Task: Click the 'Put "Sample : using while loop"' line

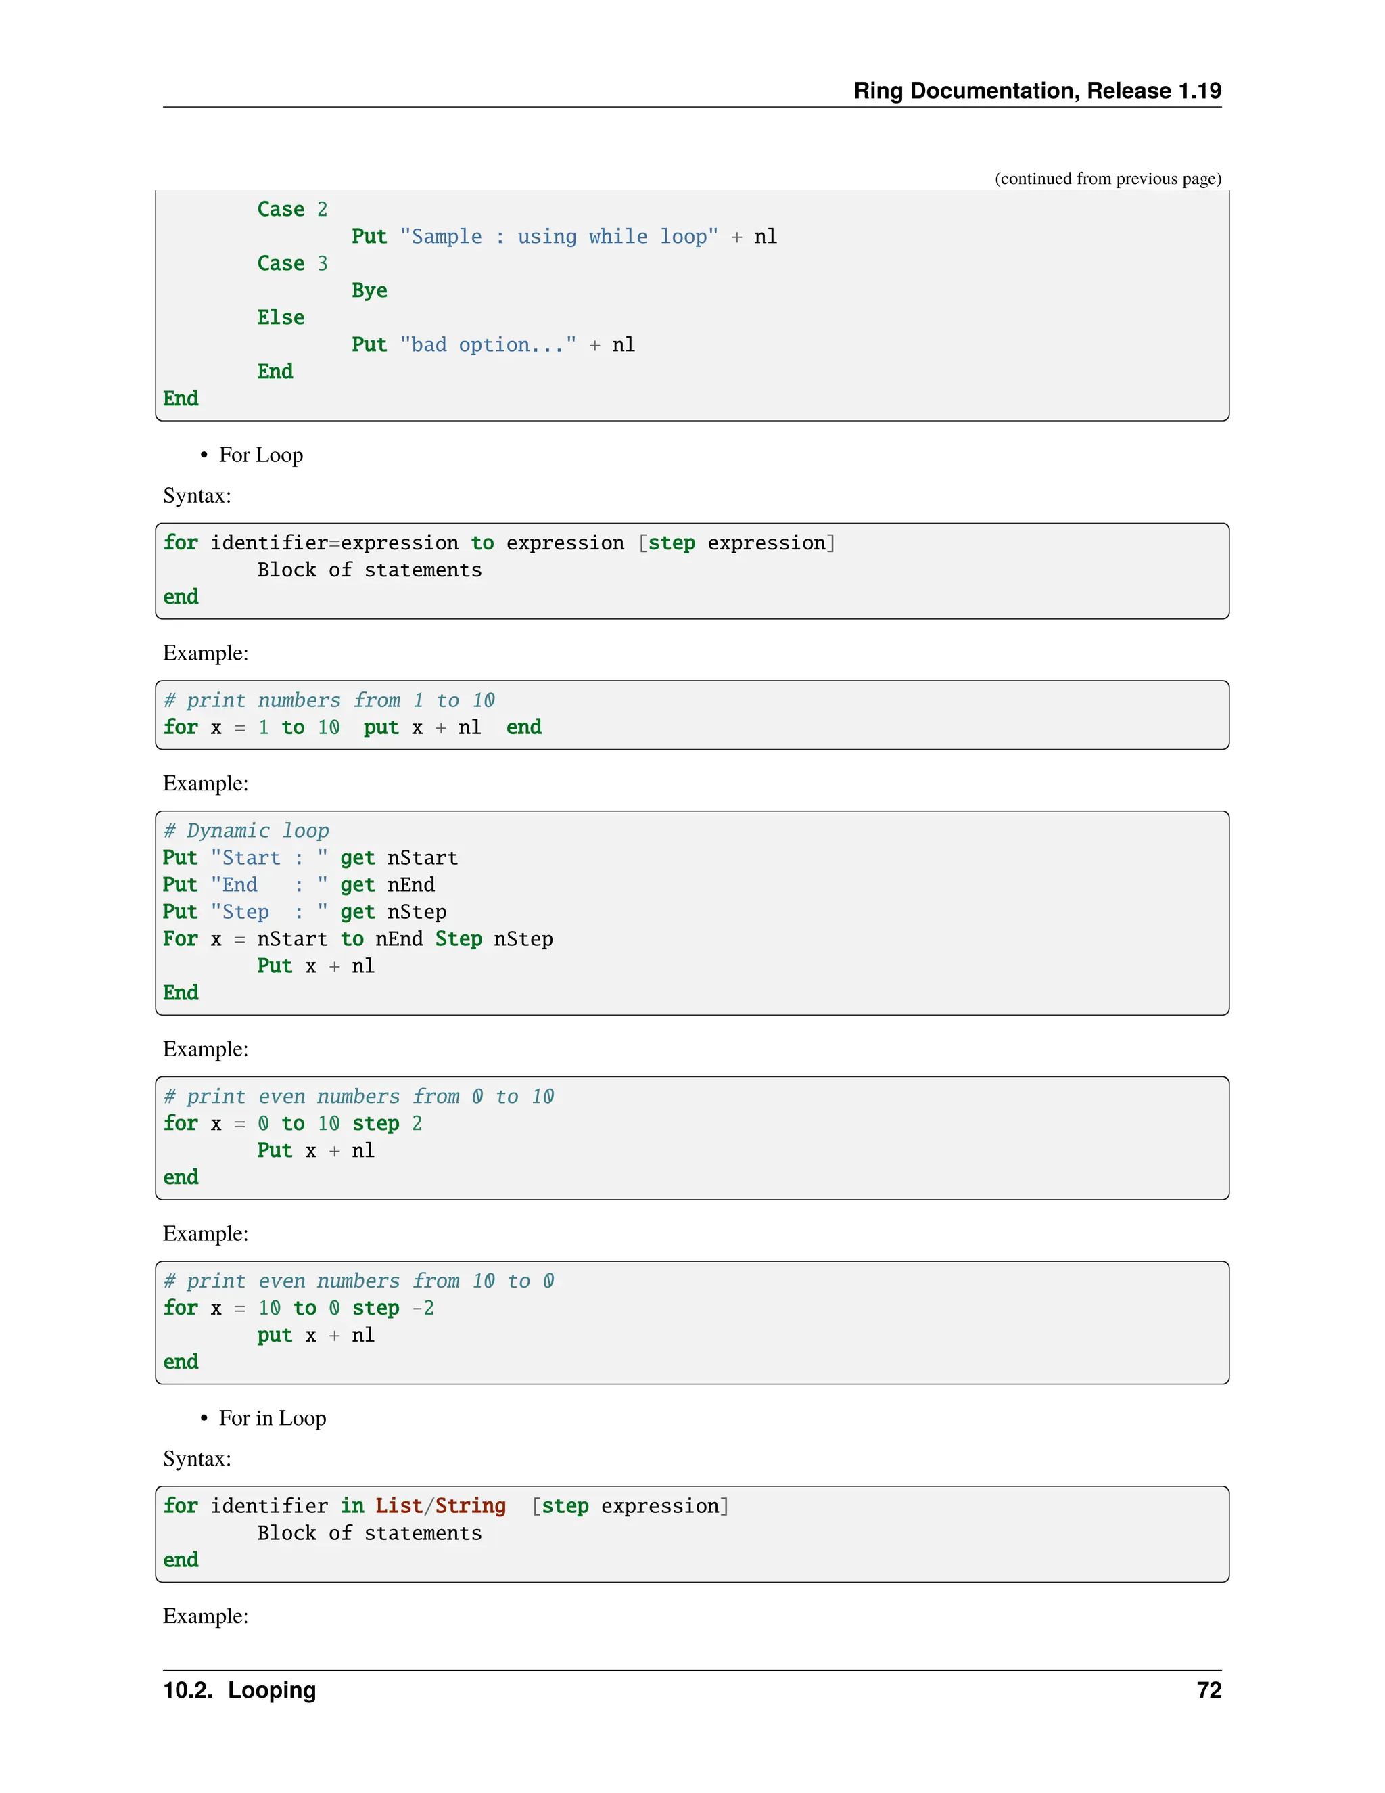Action: (x=565, y=236)
